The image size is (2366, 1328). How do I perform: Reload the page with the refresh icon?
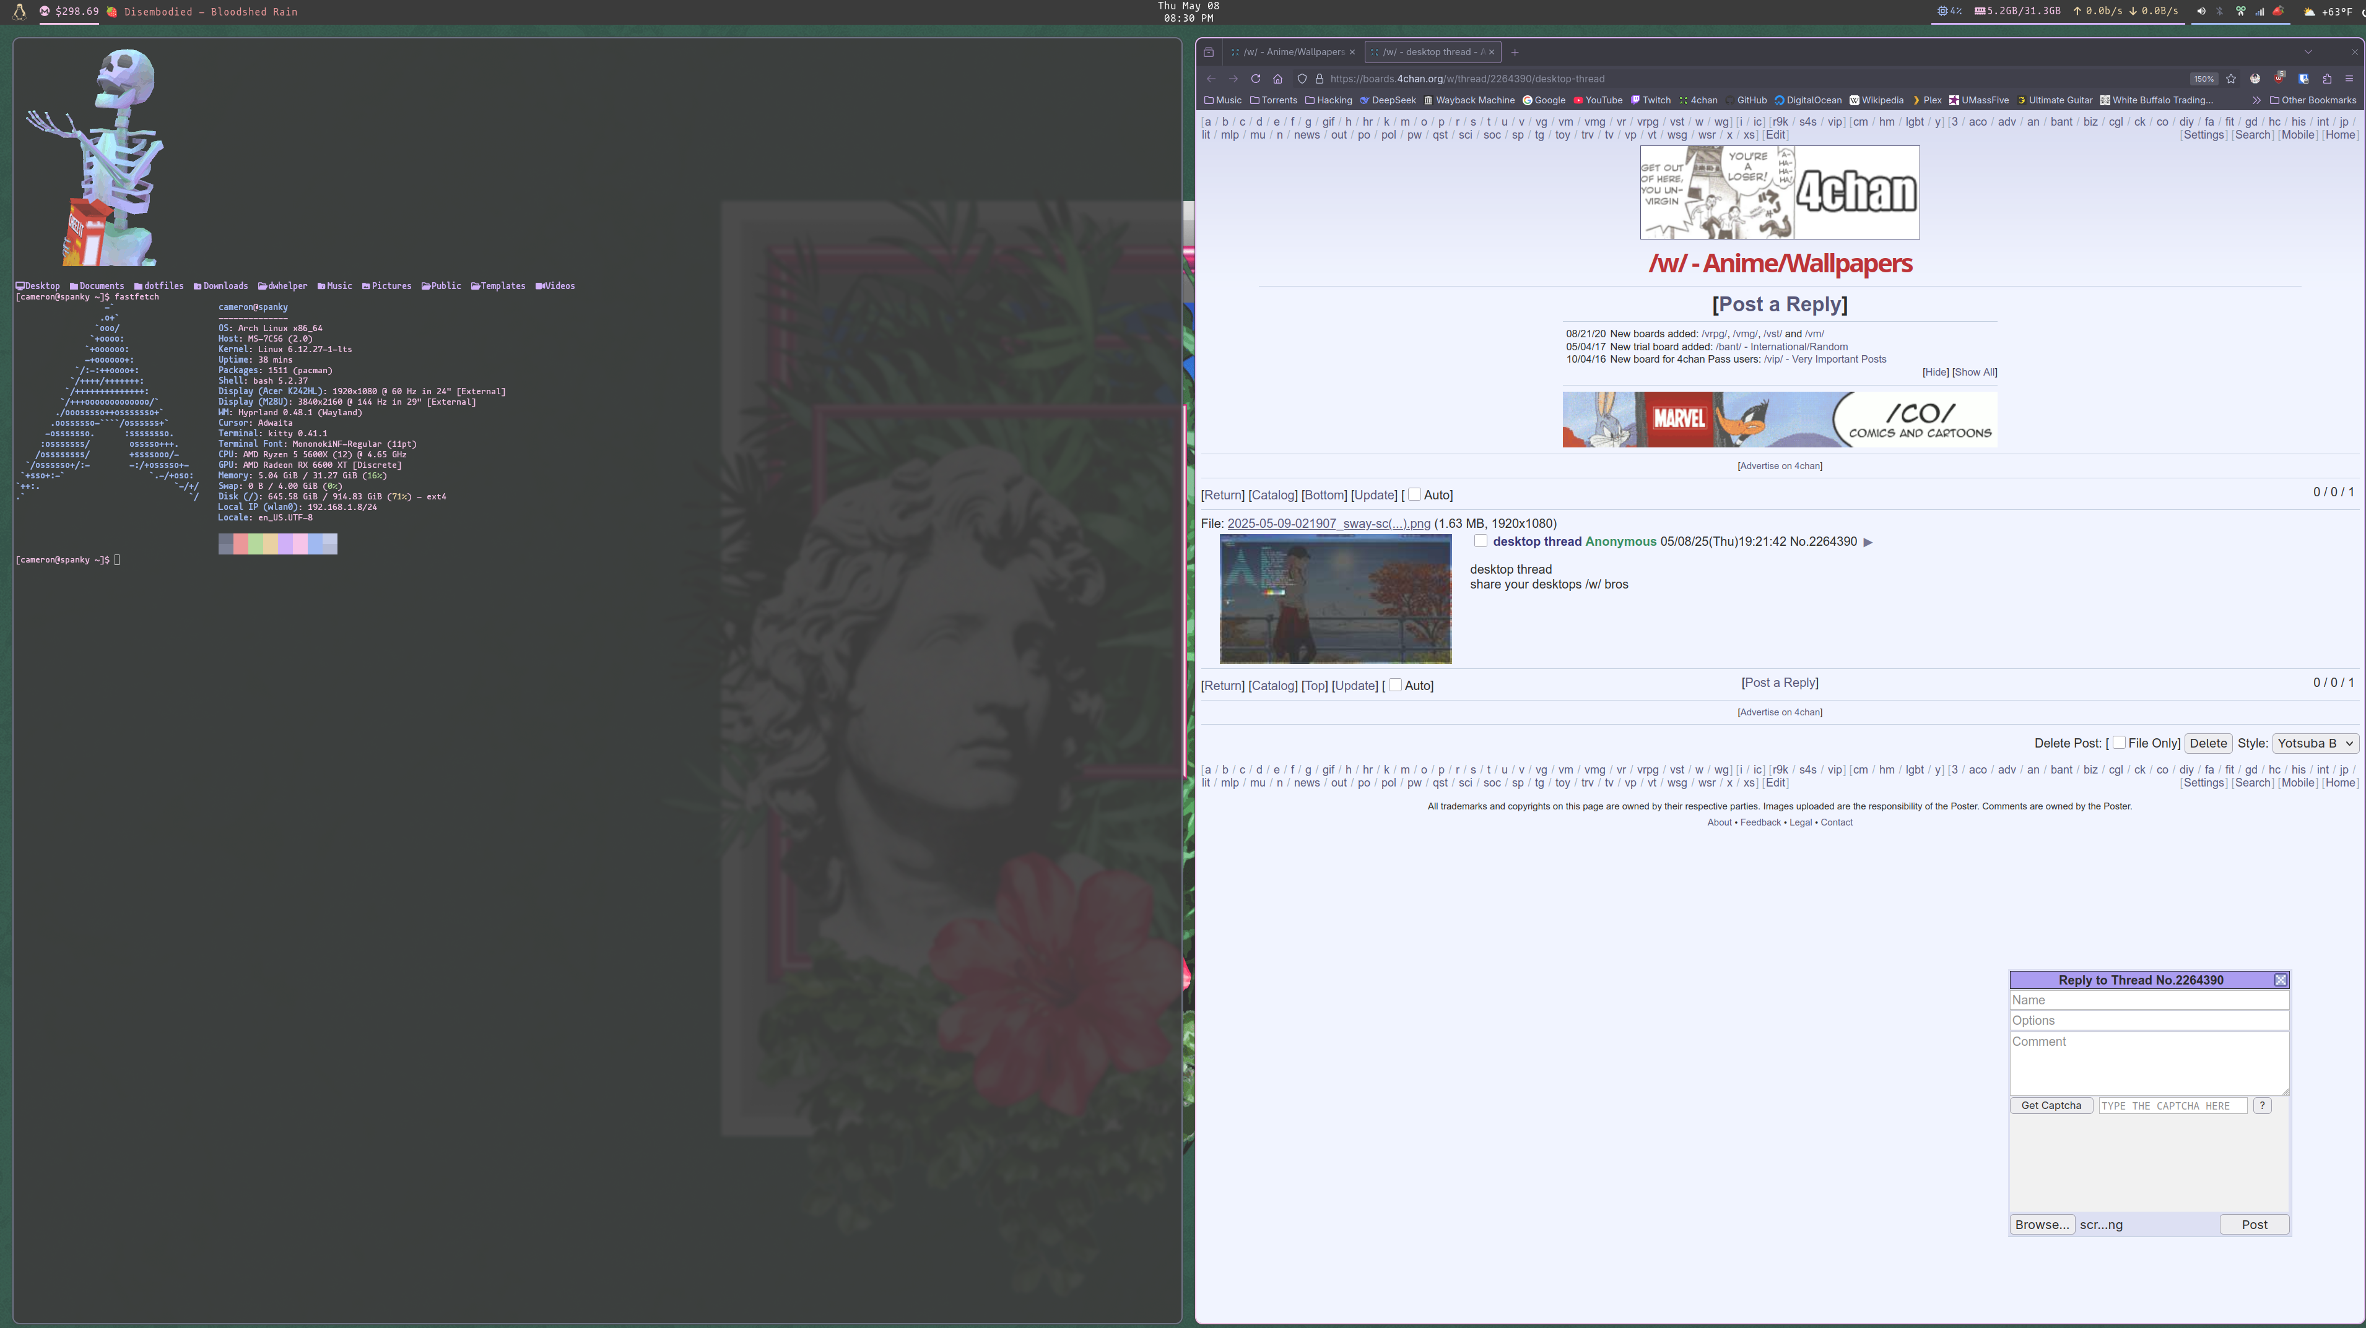point(1256,79)
